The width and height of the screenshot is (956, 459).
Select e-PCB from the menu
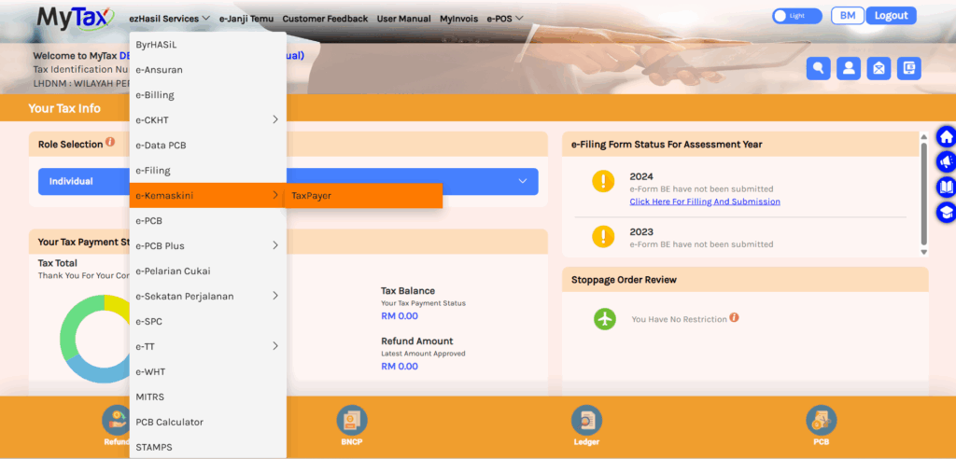pyautogui.click(x=207, y=220)
